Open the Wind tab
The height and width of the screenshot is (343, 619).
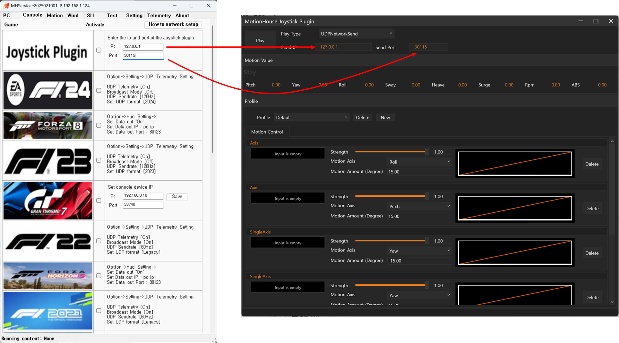pyautogui.click(x=73, y=15)
